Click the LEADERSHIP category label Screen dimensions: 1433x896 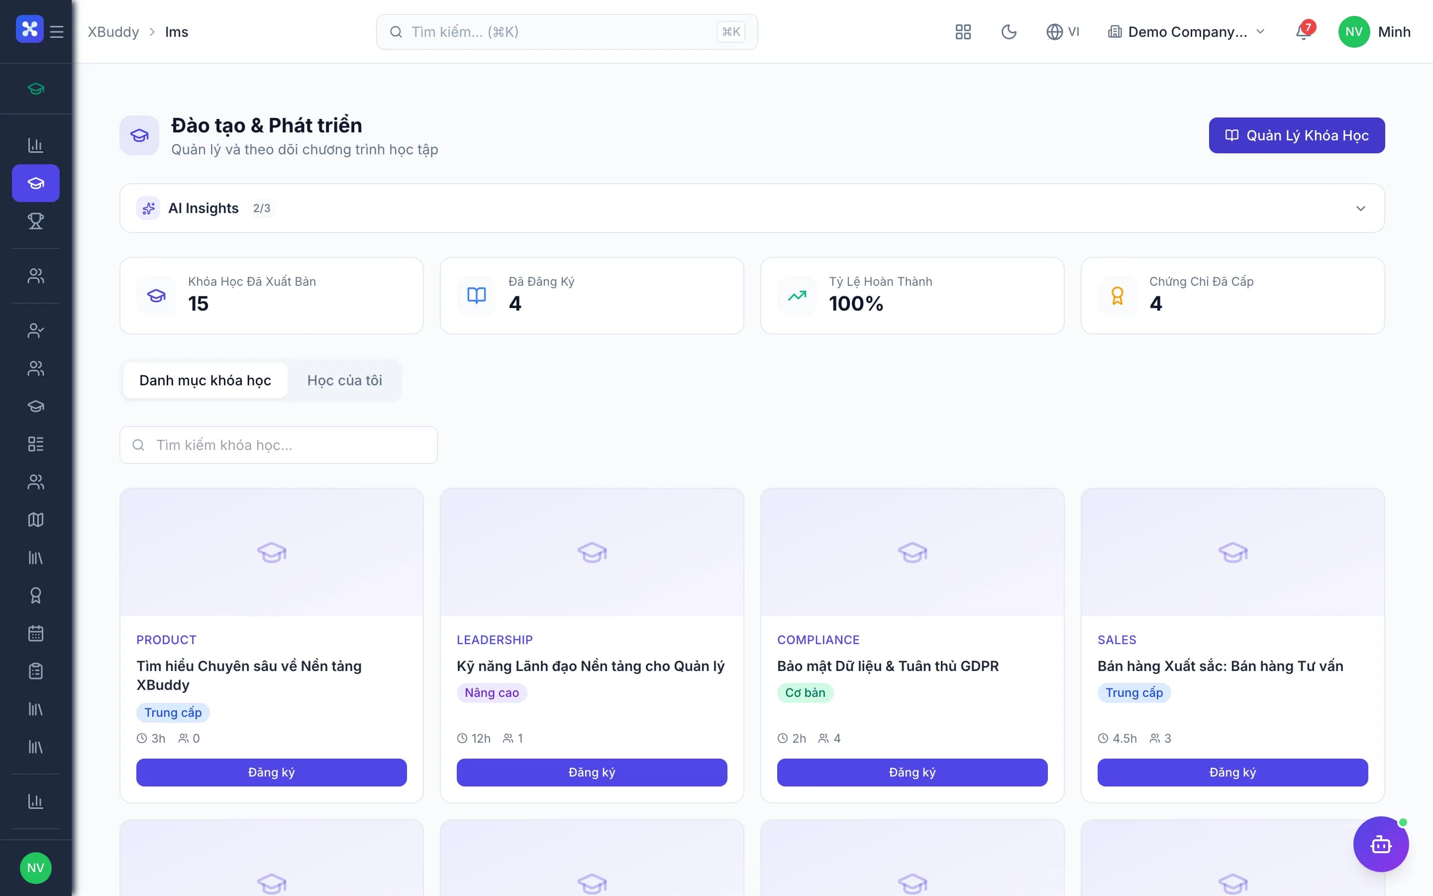[x=495, y=640]
